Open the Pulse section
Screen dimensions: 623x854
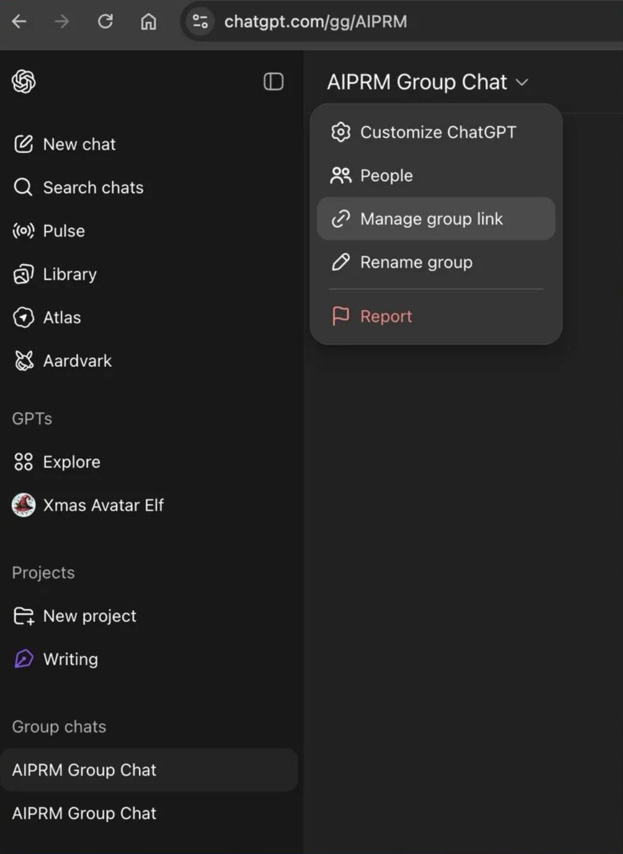64,231
